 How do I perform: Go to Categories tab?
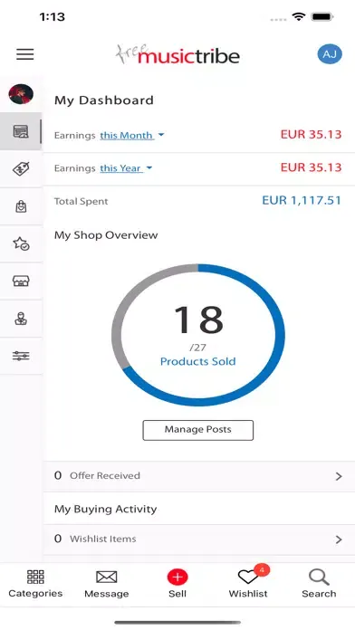click(x=35, y=584)
